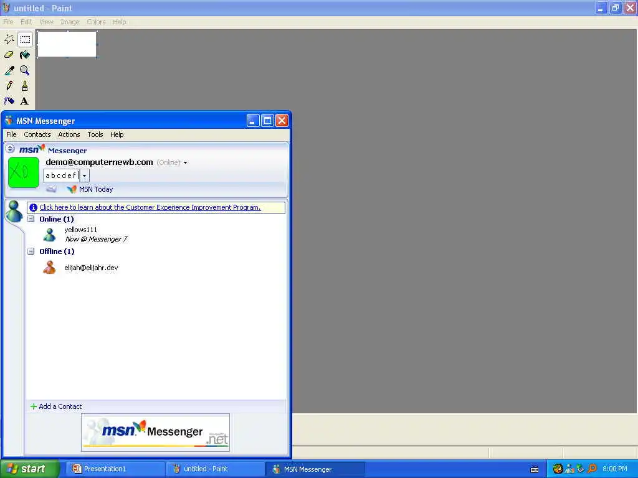638x478 pixels.
Task: Open Paint View menu
Action: tap(46, 22)
